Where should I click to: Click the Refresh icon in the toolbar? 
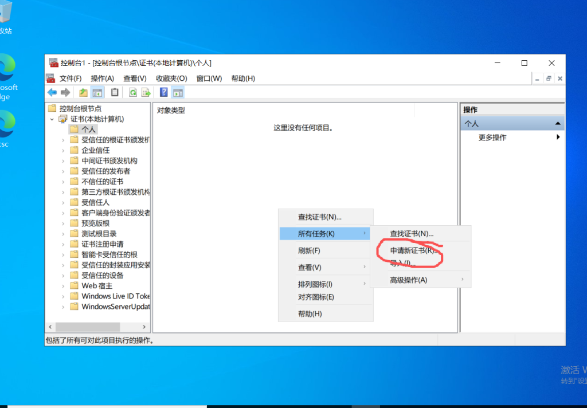pos(133,92)
